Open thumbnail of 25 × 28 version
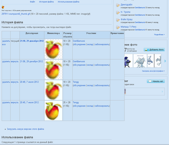The height and width of the screenshot is (145, 169). 54,111
